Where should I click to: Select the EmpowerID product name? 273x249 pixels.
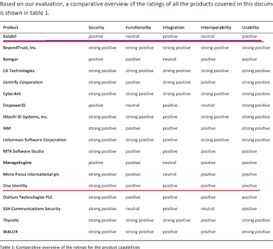pyautogui.click(x=14, y=105)
